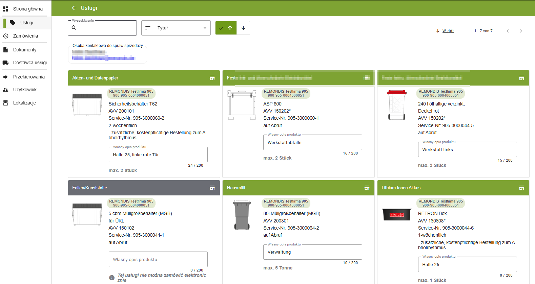
Task: Open Dostawca usługi menu item
Action: coord(30,63)
